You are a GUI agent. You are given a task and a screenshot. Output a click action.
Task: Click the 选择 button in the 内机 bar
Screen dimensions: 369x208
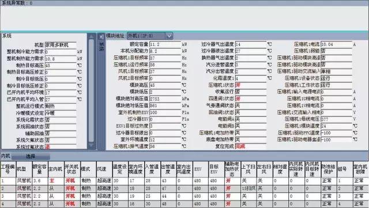[31, 156]
